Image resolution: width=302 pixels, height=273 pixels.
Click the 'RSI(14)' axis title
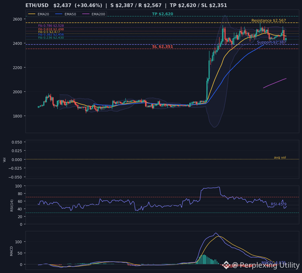[x=12, y=206]
